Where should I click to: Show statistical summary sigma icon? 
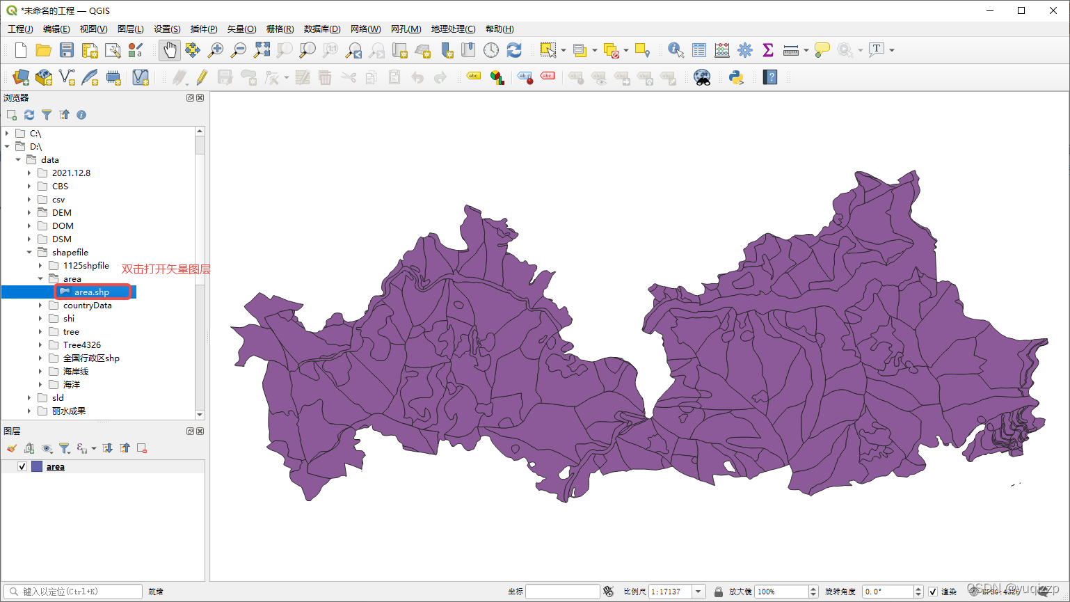[x=768, y=50]
